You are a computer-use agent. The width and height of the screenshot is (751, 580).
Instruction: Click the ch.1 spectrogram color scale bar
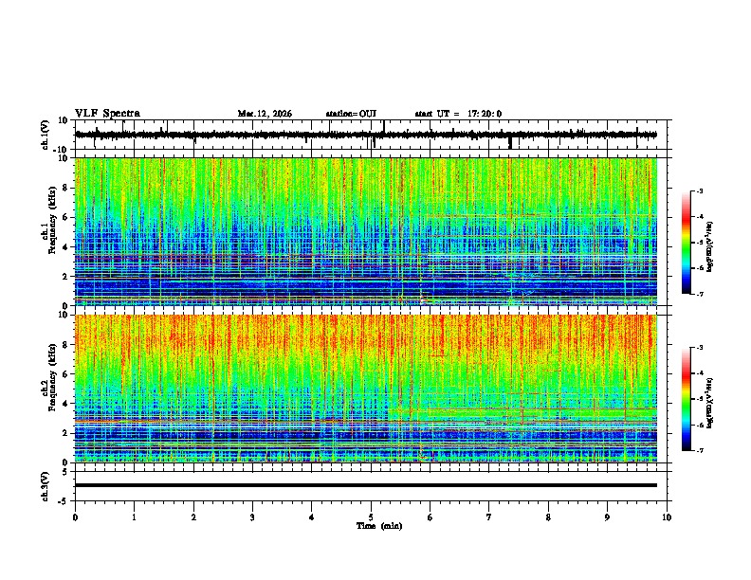pos(687,243)
